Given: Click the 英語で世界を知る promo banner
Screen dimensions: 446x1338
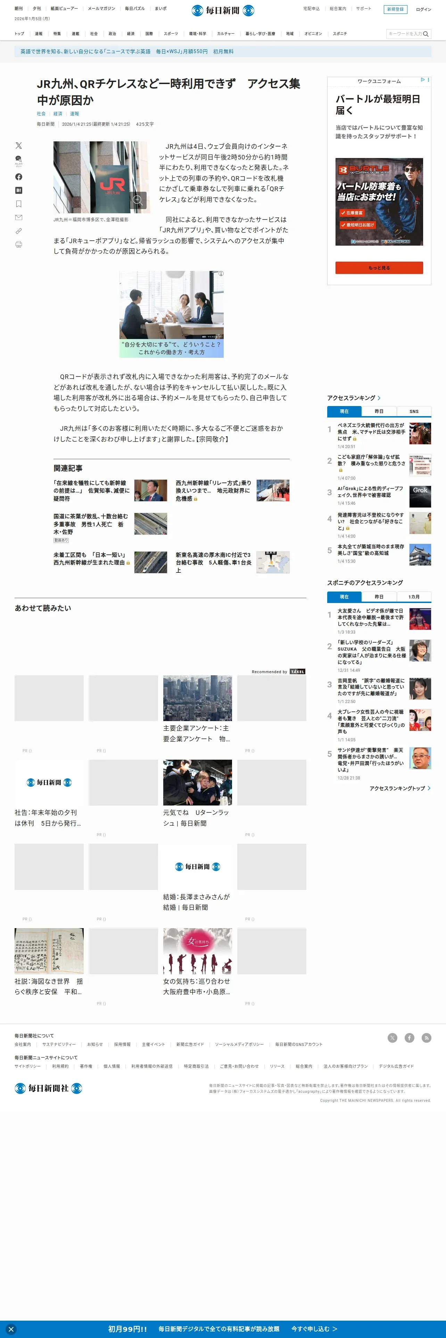Looking at the screenshot, I should click(223, 51).
